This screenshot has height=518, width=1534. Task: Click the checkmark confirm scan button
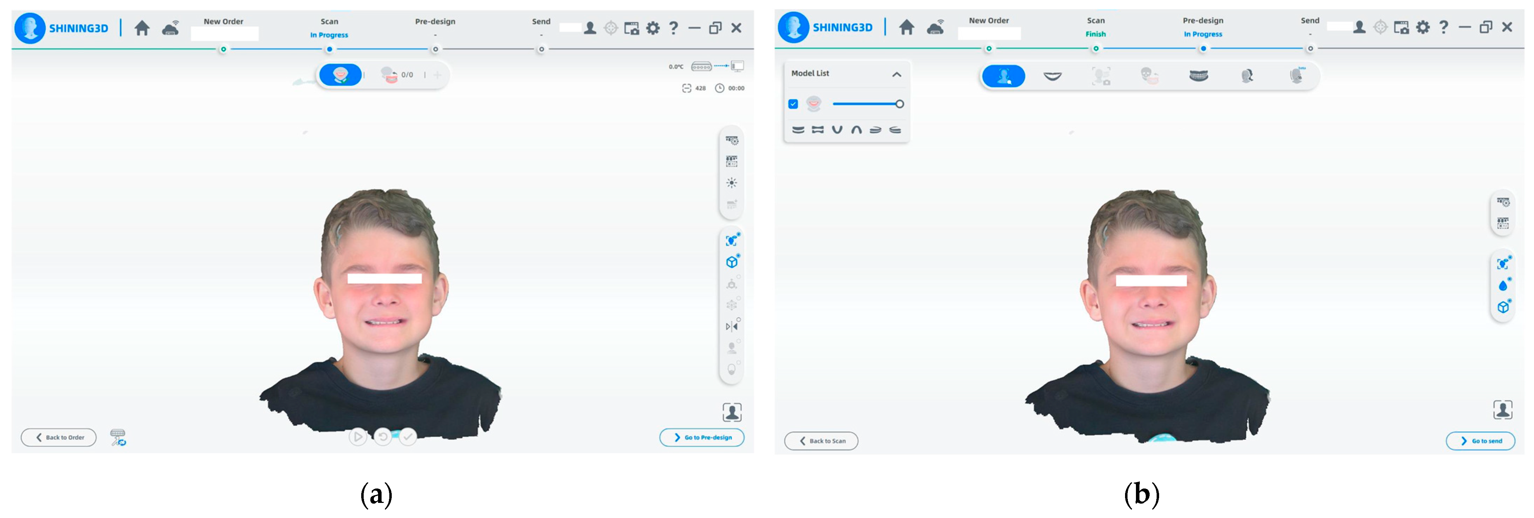(407, 437)
